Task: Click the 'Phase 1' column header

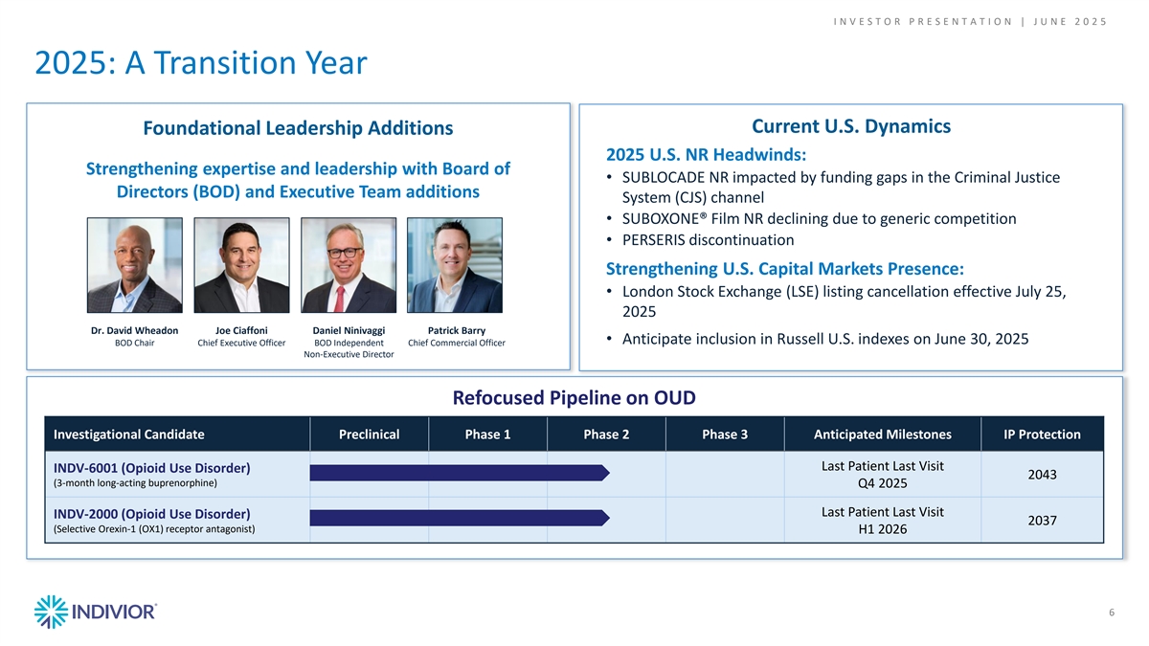Action: pos(487,434)
